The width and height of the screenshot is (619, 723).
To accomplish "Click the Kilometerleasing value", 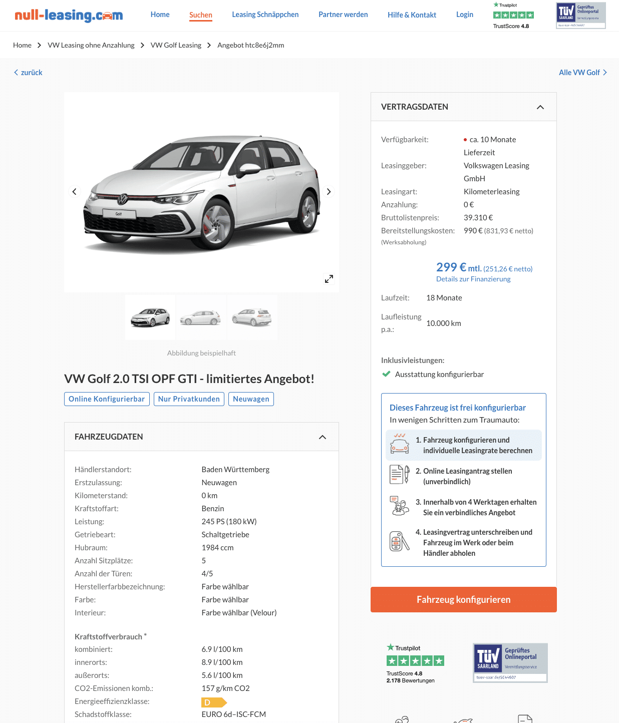I will point(492,191).
